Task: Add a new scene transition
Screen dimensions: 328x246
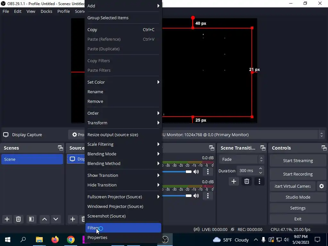Action: coord(234,181)
